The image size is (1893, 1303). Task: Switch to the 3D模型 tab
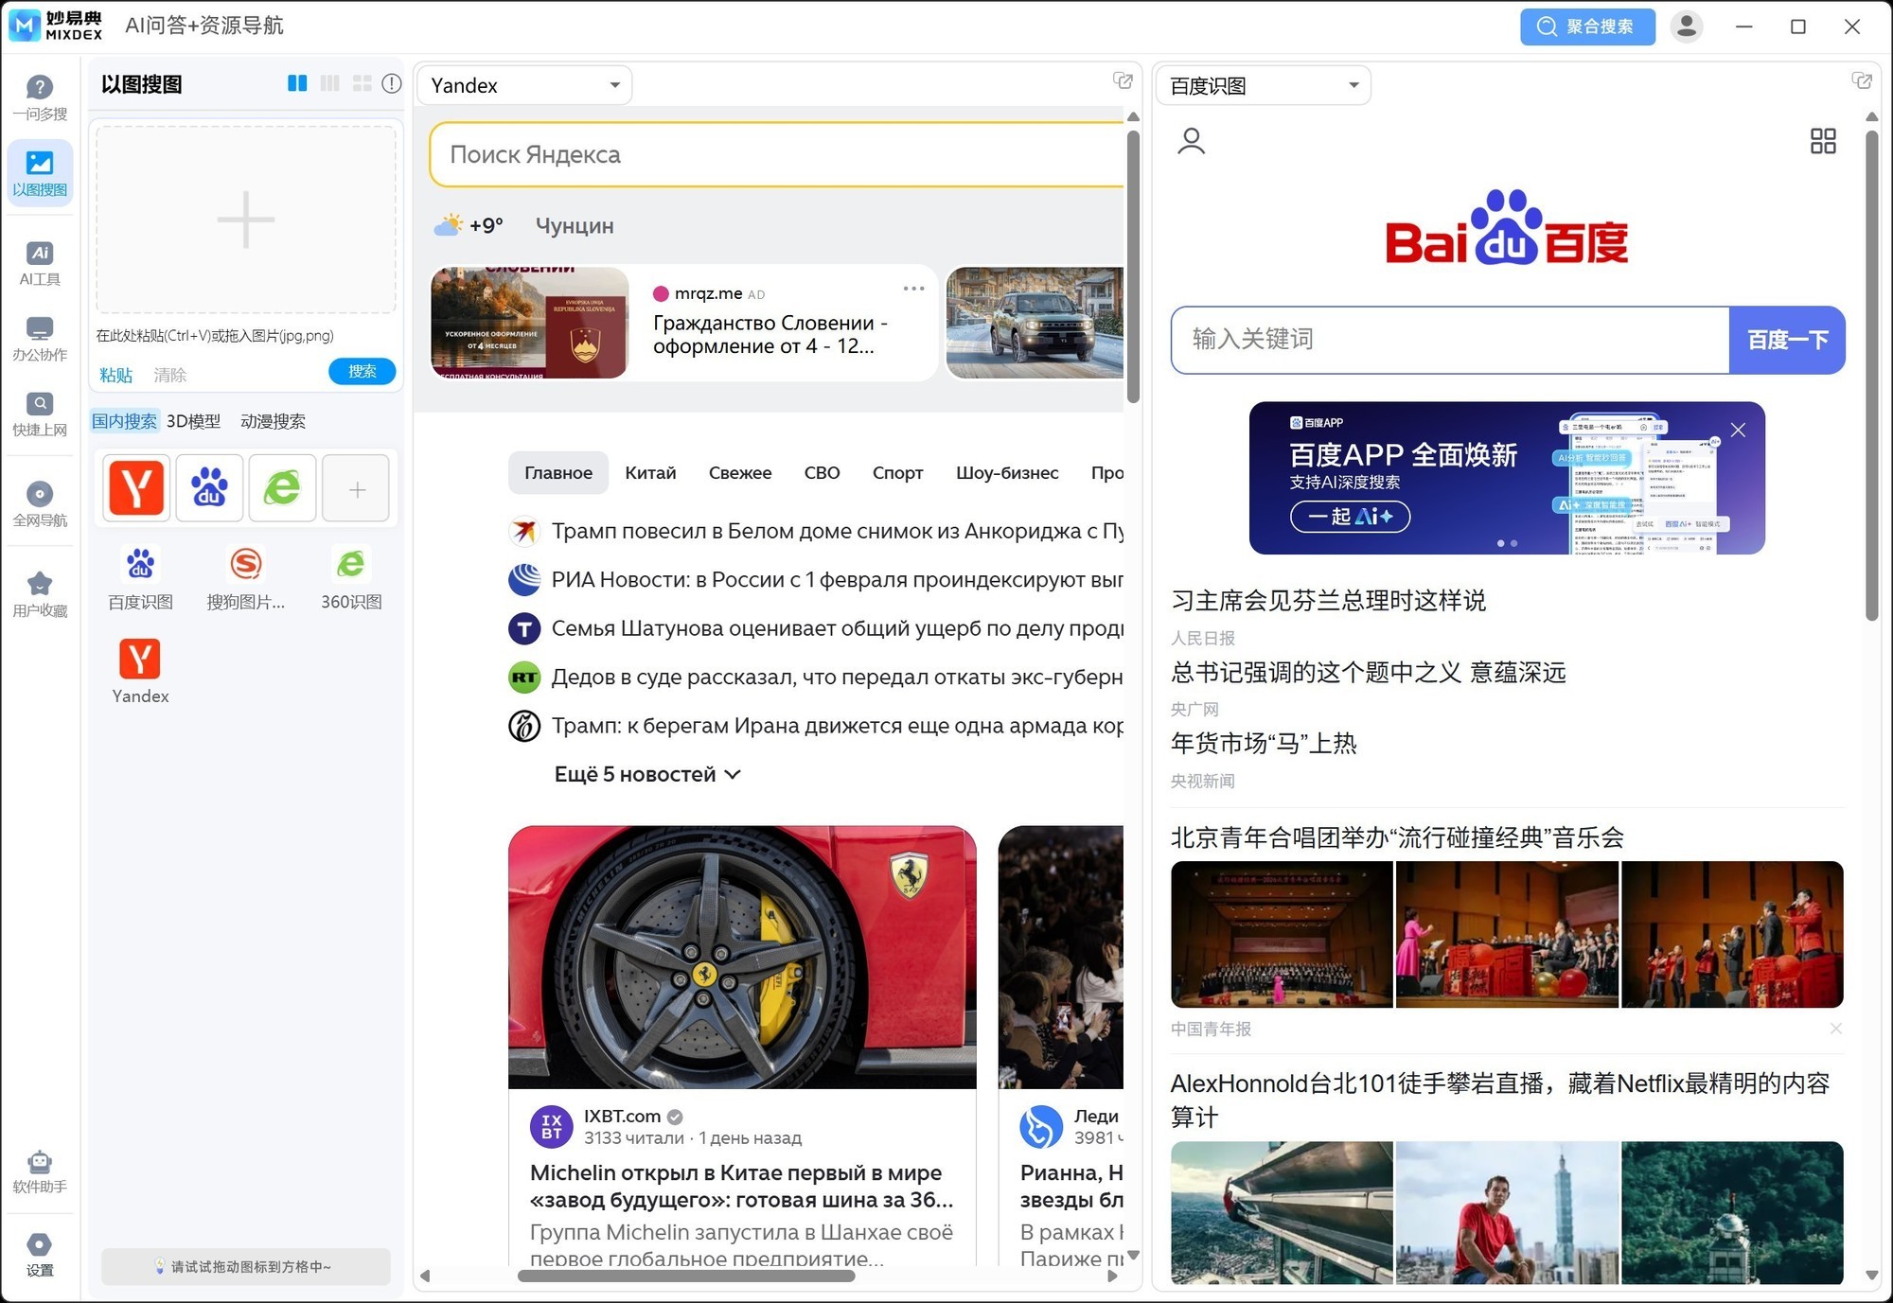pyautogui.click(x=192, y=420)
